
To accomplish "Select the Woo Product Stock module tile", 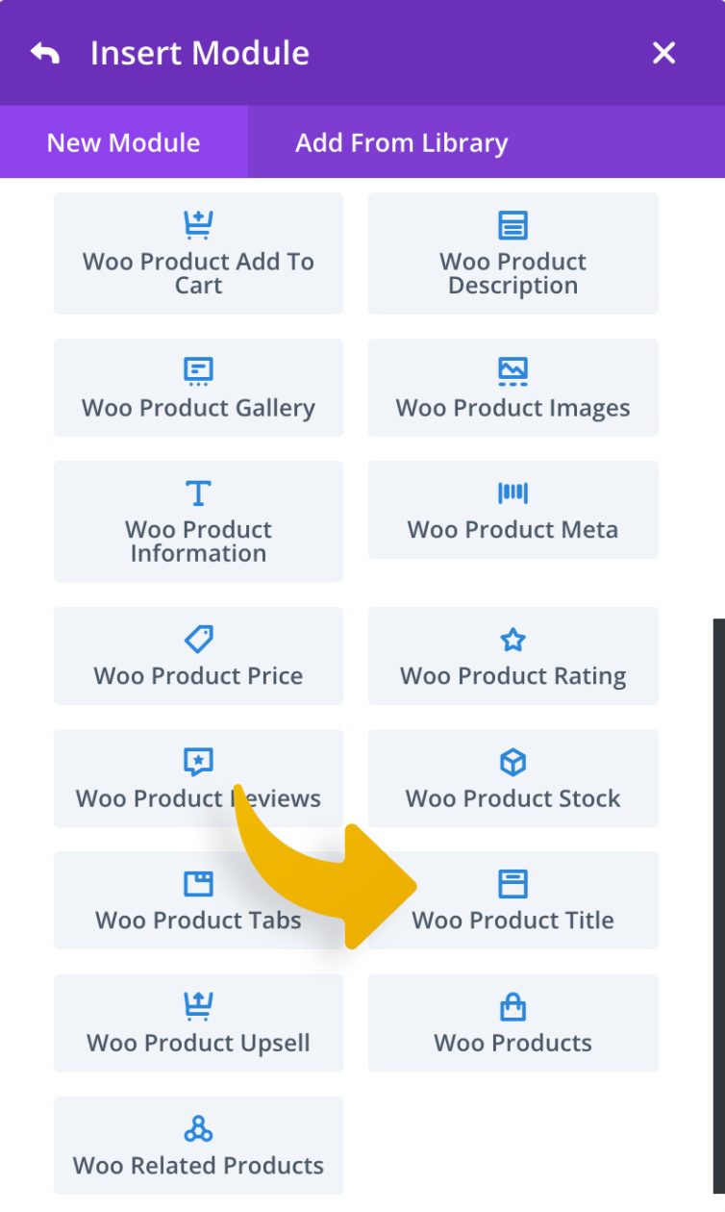I will coord(512,779).
